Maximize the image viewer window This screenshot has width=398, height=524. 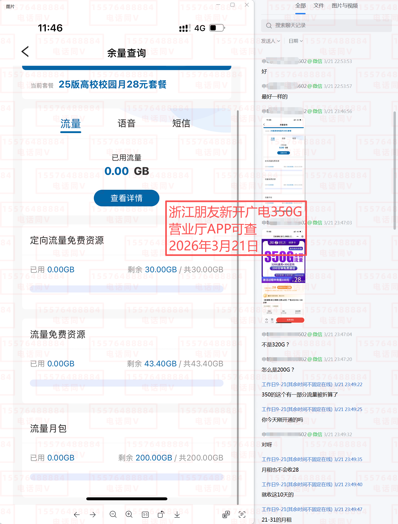(232, 5)
